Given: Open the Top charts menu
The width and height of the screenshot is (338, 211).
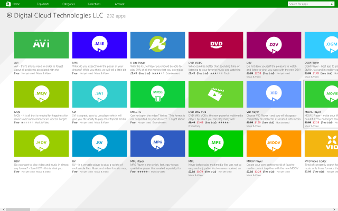Looking at the screenshot, I should [43, 4].
